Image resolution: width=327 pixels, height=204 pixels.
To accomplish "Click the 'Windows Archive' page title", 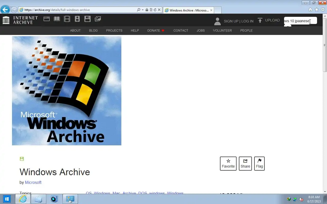I will (x=55, y=172).
